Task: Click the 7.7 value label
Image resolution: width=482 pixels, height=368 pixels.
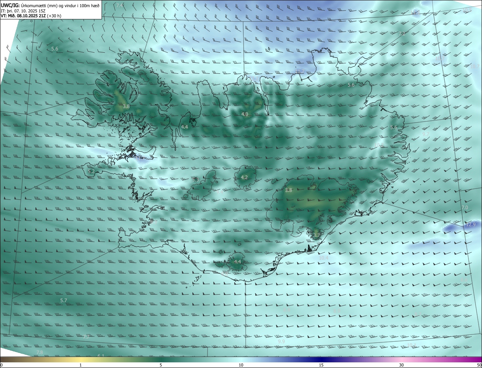Action: coord(86,337)
